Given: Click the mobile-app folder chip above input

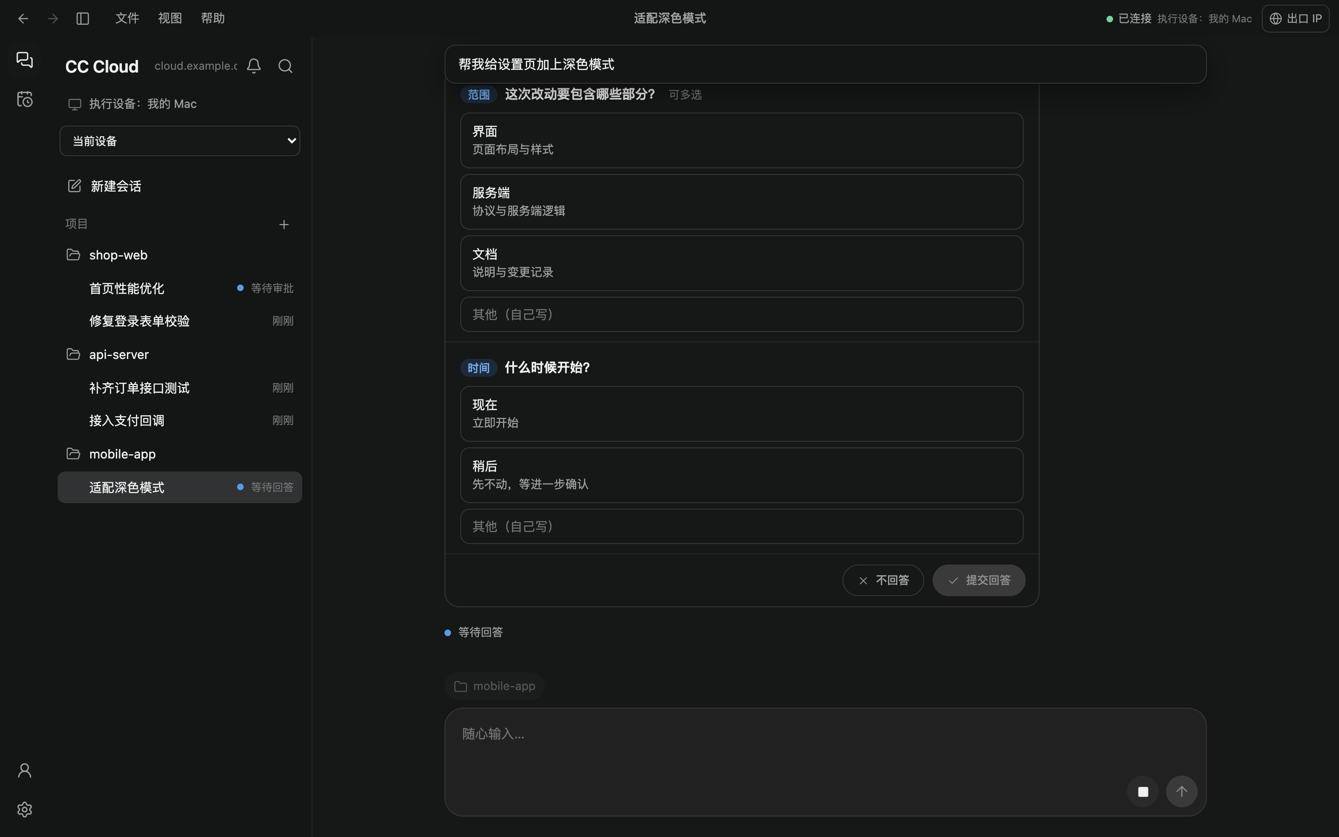Looking at the screenshot, I should point(495,686).
